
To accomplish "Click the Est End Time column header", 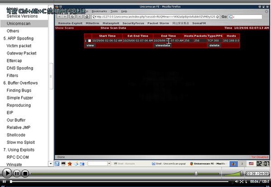I will 138,36.
